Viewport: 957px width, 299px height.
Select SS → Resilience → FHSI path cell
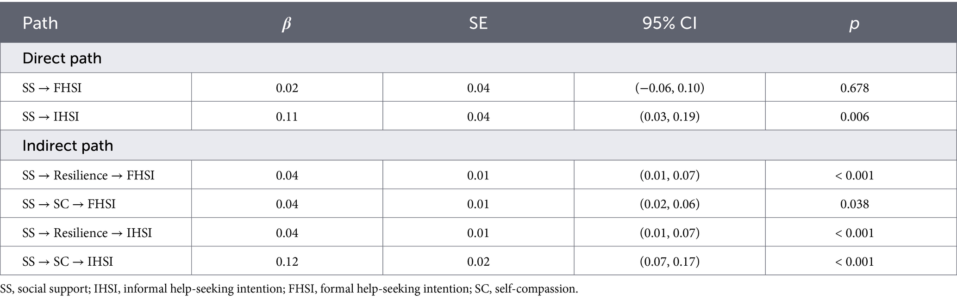point(88,176)
